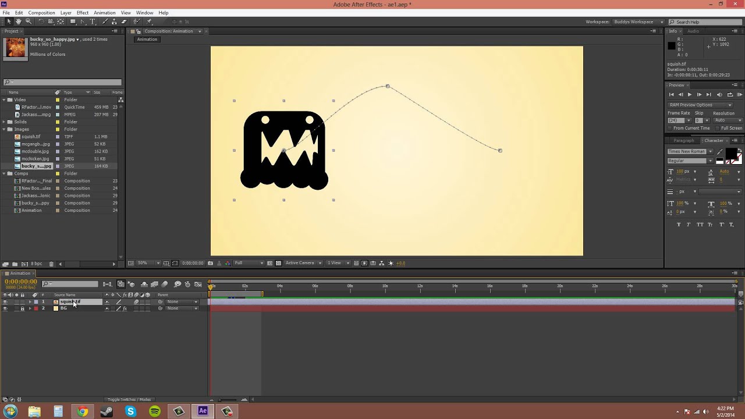Select the Zoom magnifier tool
745x419 pixels.
[29, 22]
